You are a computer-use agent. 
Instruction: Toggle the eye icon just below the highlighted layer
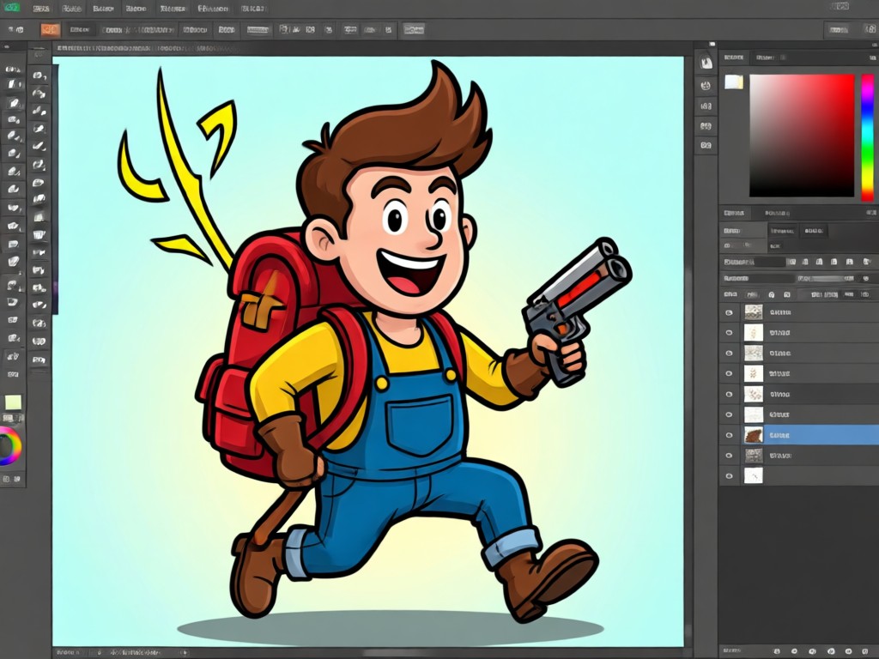point(729,456)
